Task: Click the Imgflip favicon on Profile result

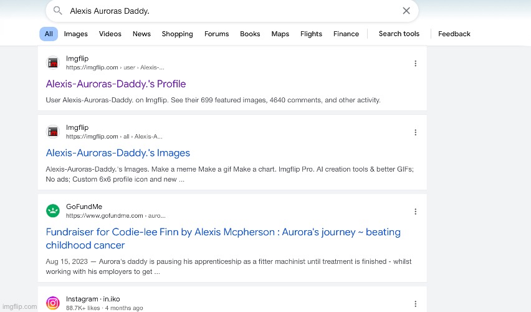Action: click(53, 63)
